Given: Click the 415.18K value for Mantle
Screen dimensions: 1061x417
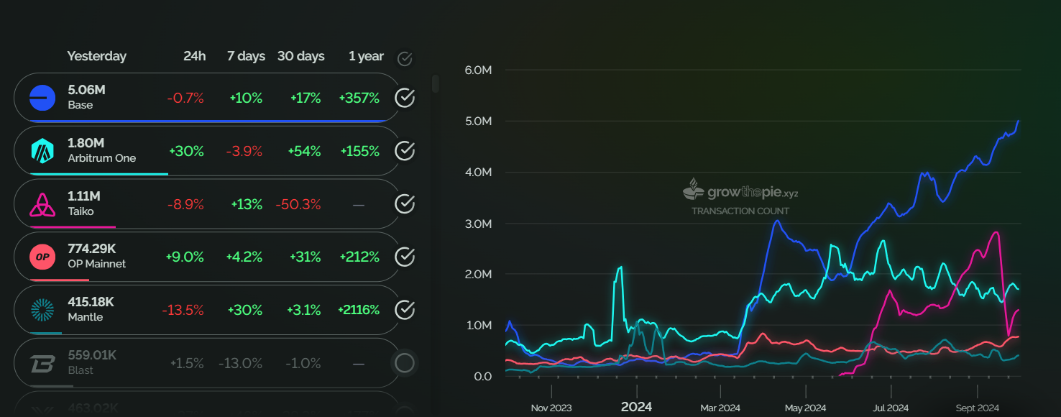Looking at the screenshot, I should [x=91, y=302].
